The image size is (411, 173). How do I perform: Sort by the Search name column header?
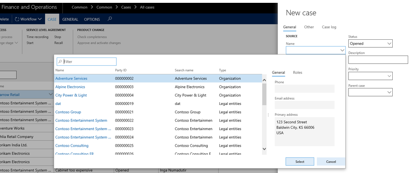184,70
